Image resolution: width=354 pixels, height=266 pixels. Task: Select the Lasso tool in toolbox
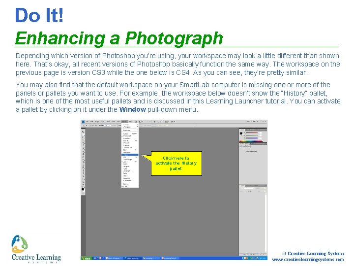[83, 137]
